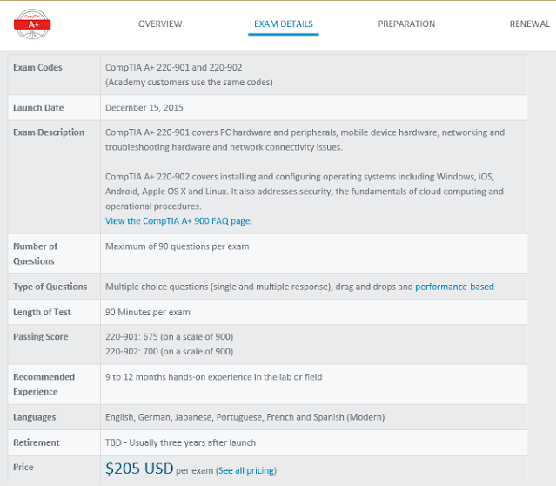Viewport: 556px width, 486px height.
Task: Switch to the Preparation tab
Action: point(406,24)
